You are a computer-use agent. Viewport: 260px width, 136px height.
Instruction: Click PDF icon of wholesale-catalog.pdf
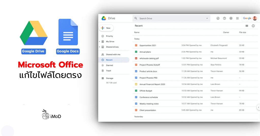pyautogui.click(x=136, y=58)
